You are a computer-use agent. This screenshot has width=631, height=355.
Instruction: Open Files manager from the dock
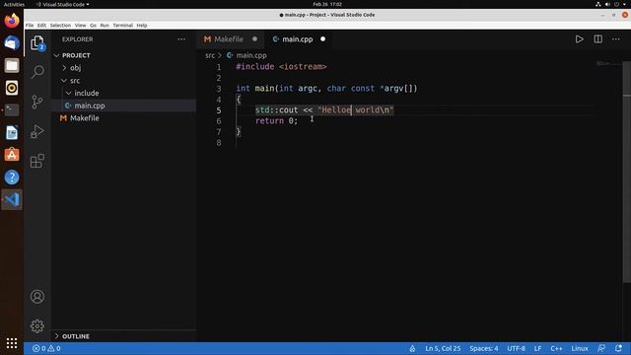tap(12, 65)
